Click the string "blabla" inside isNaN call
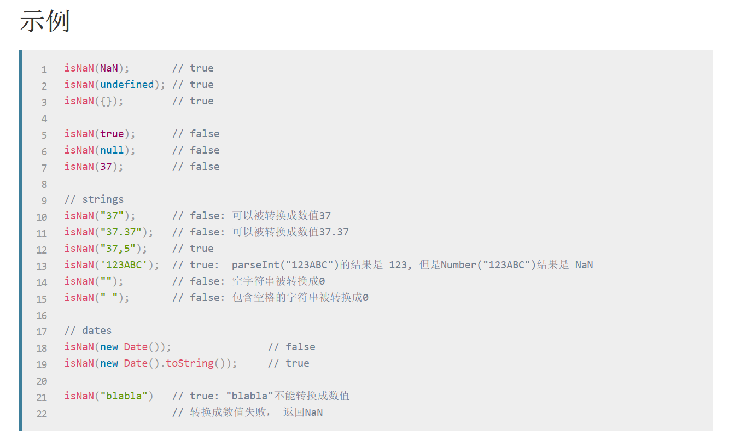The width and height of the screenshot is (729, 448). pyautogui.click(x=124, y=396)
